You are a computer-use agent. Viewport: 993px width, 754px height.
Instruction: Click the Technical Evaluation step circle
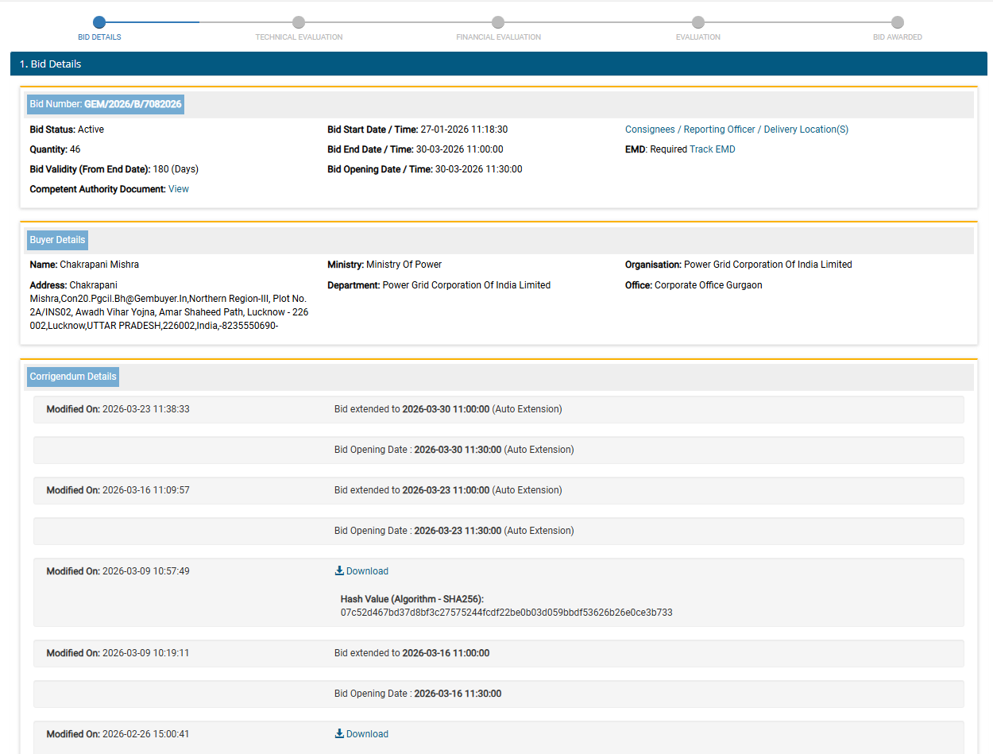299,22
